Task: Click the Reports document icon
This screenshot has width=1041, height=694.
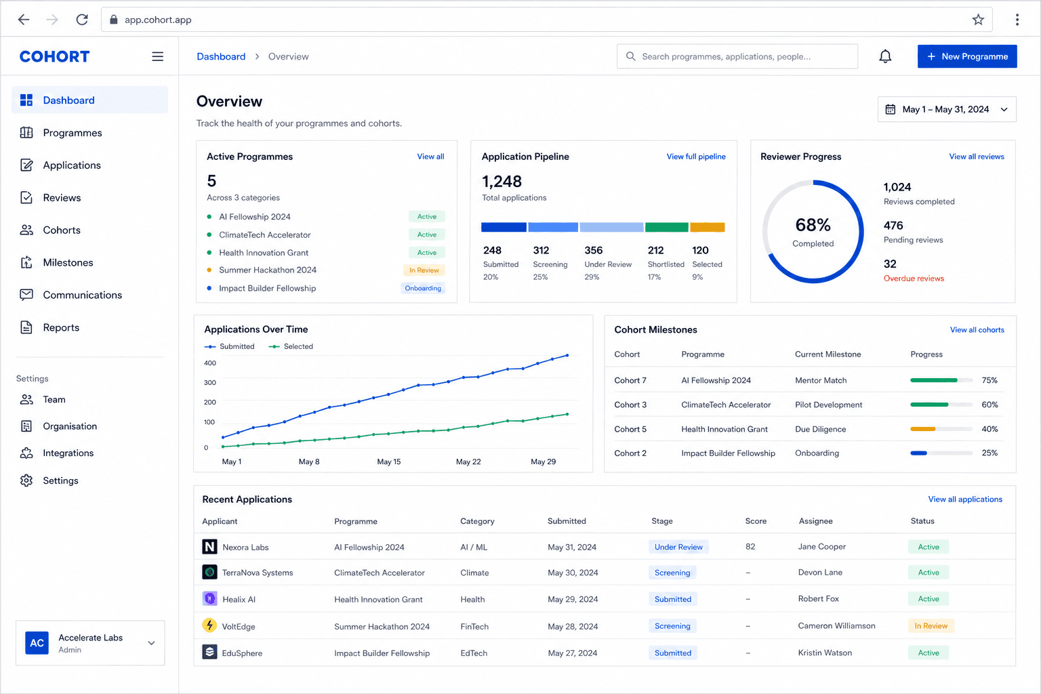Action: (x=26, y=327)
